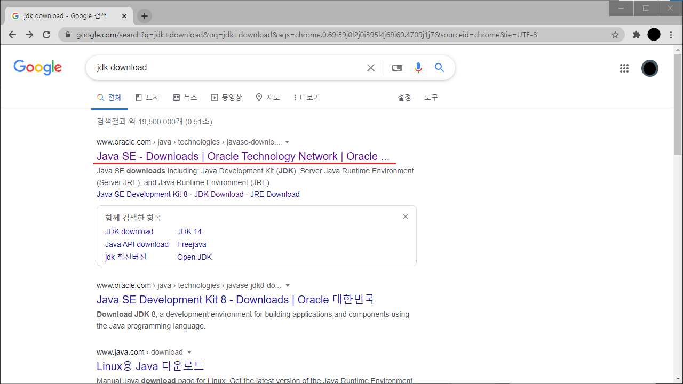Go back to the previous page

point(12,35)
